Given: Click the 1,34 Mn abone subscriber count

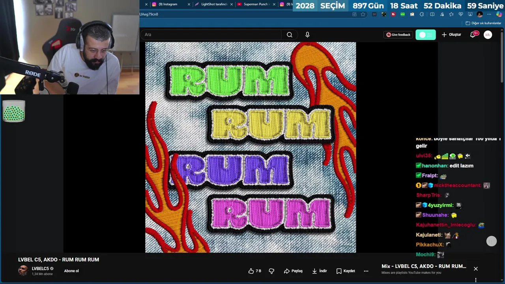Looking at the screenshot, I should (42, 274).
